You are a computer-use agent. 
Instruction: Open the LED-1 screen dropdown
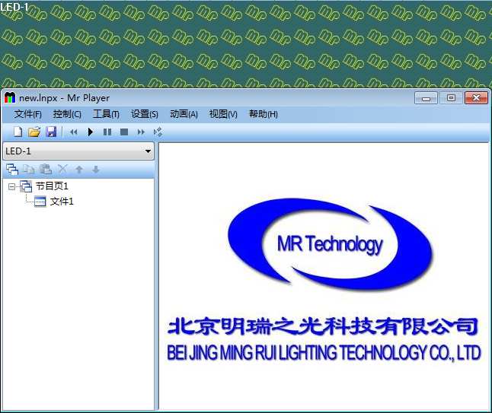coord(78,151)
